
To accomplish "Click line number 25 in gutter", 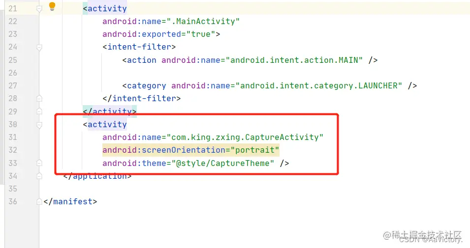I will click(x=13, y=60).
